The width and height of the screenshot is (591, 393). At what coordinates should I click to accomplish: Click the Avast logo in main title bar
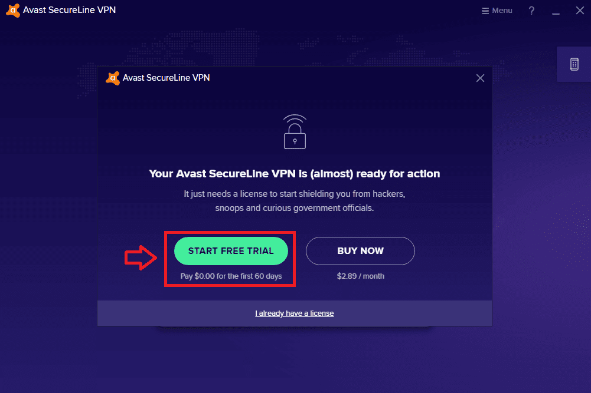(13, 10)
